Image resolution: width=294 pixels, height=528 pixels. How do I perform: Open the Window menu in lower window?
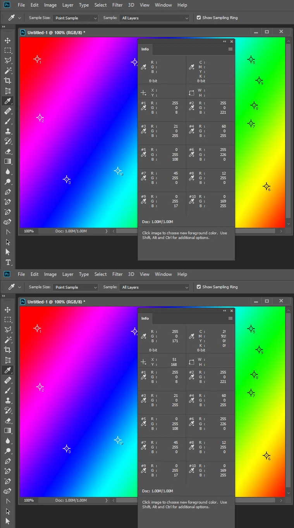[163, 274]
